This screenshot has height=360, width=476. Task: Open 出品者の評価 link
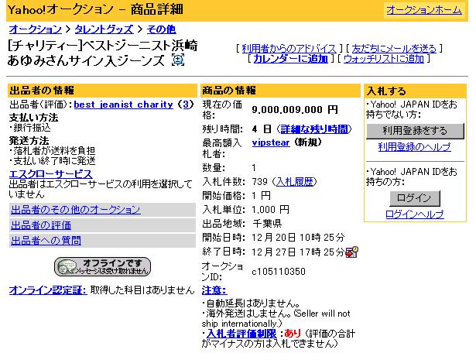coord(41,225)
